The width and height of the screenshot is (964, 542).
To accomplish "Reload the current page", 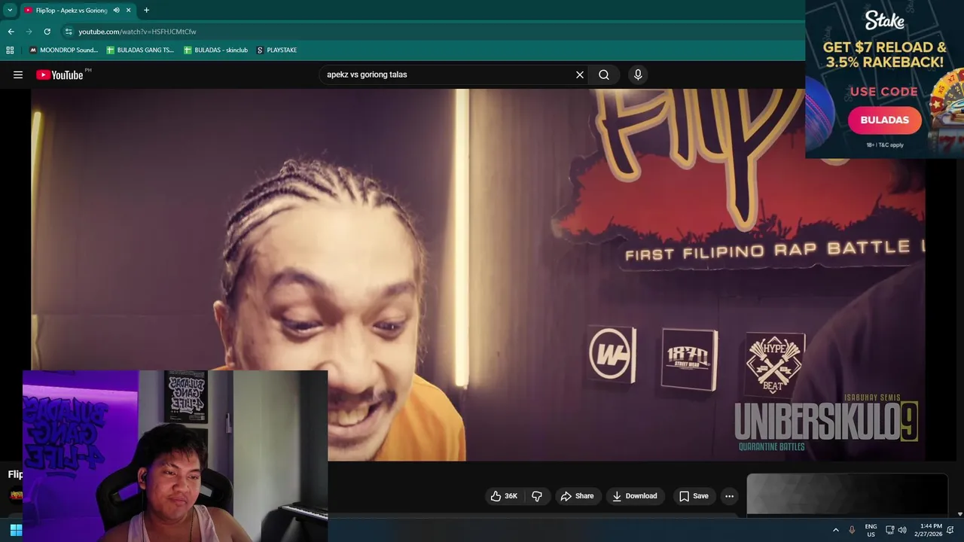I will [47, 32].
